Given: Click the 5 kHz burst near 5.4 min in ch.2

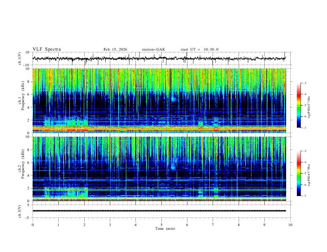Looking at the screenshot, I should pos(173,167).
